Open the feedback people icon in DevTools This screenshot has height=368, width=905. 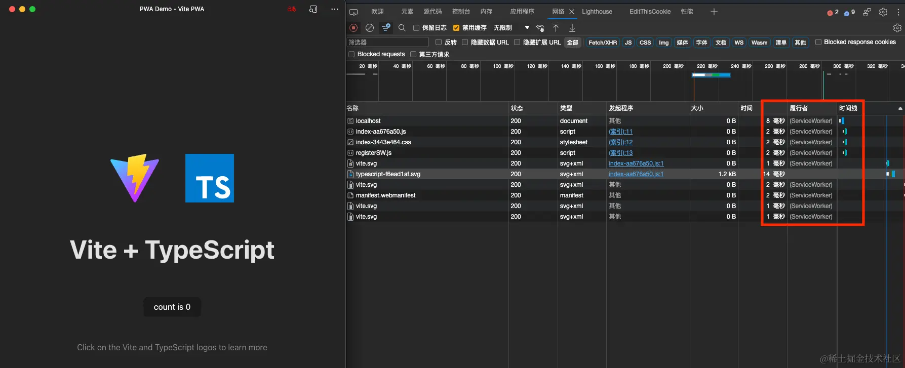[867, 12]
